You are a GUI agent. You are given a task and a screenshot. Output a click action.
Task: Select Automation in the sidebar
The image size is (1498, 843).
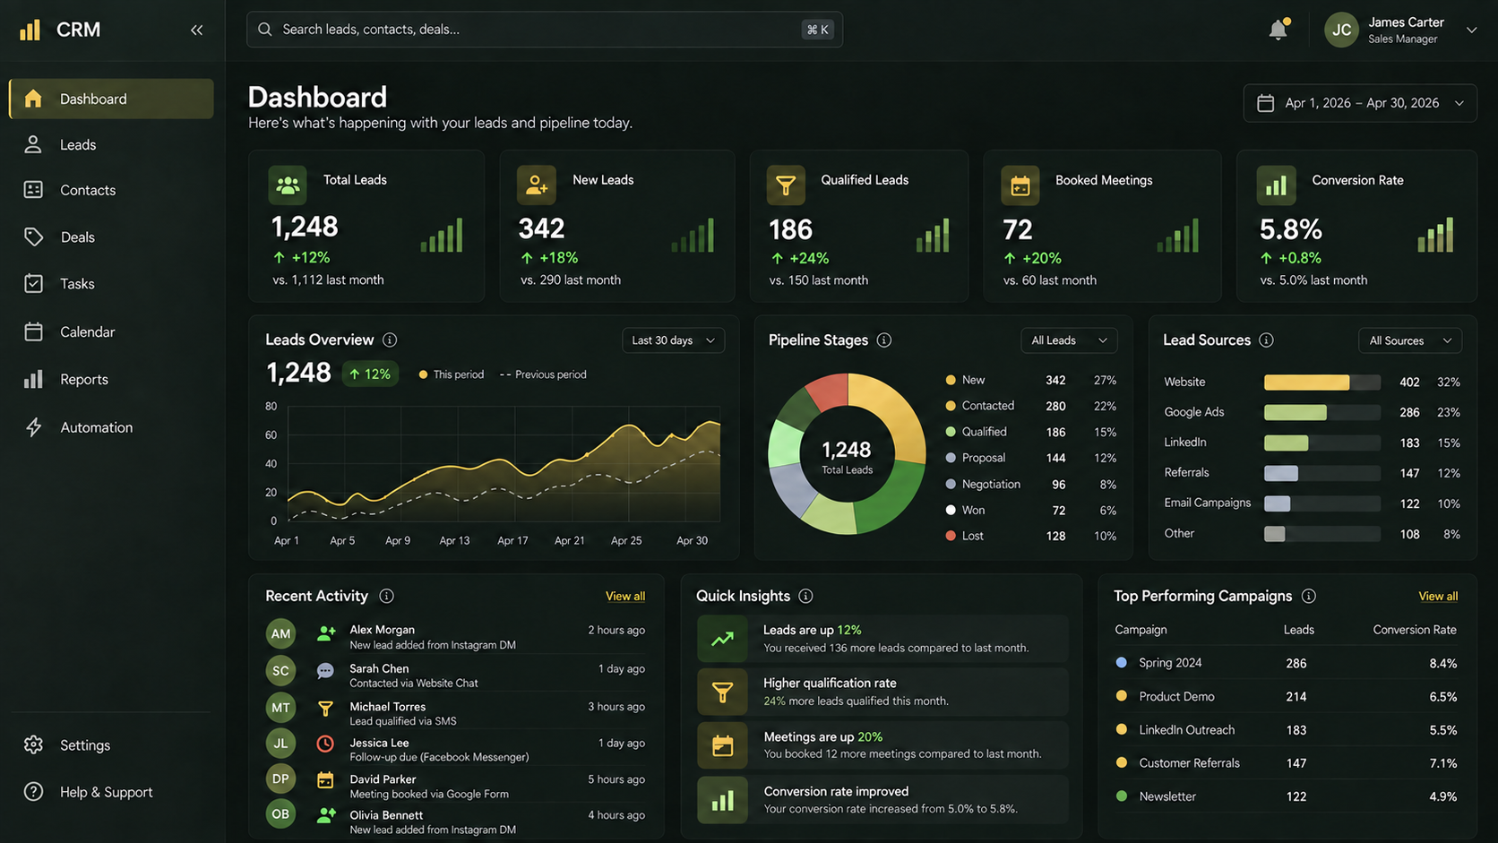pos(111,427)
